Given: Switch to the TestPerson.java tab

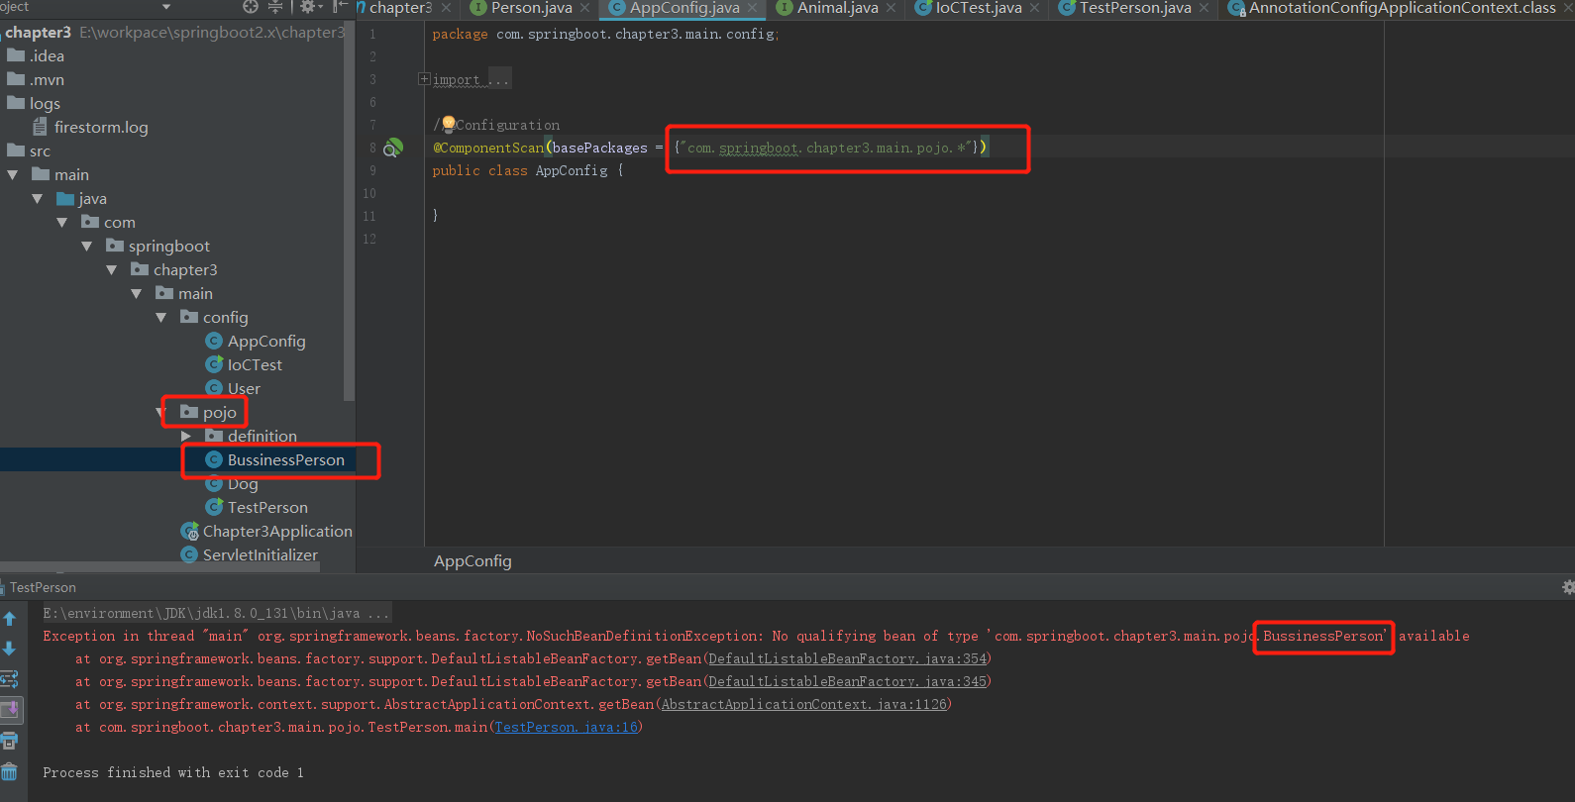Looking at the screenshot, I should click(x=1134, y=8).
